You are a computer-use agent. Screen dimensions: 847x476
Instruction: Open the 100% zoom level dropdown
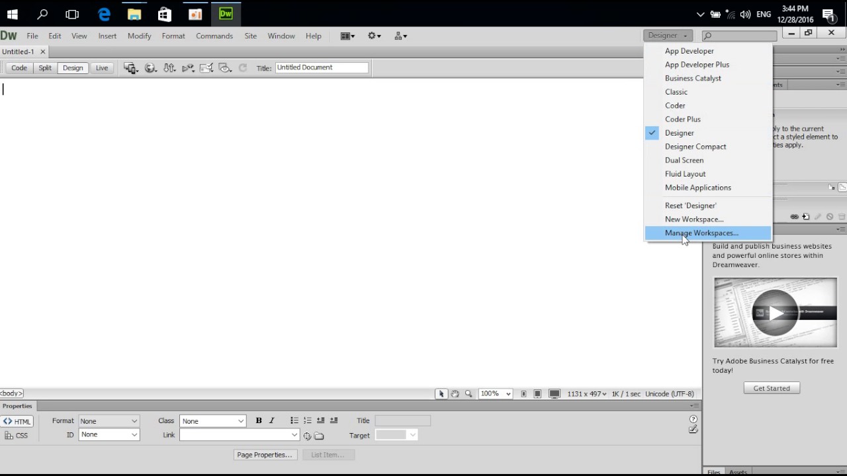coord(496,394)
